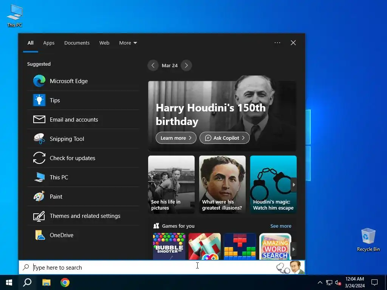Select the All search tab
This screenshot has width=387, height=290.
point(30,43)
